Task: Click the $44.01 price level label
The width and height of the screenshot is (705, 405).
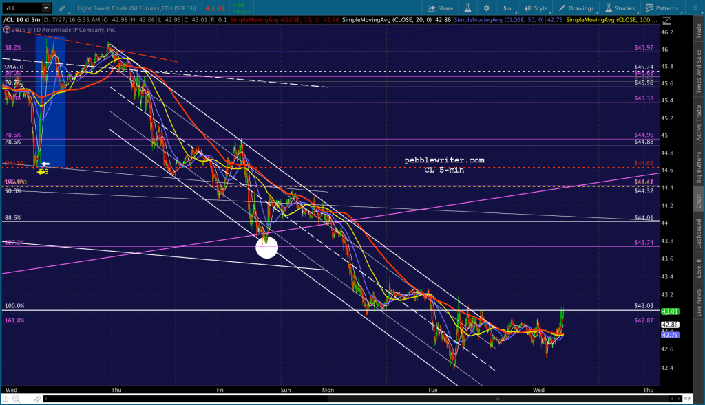Action: (644, 218)
